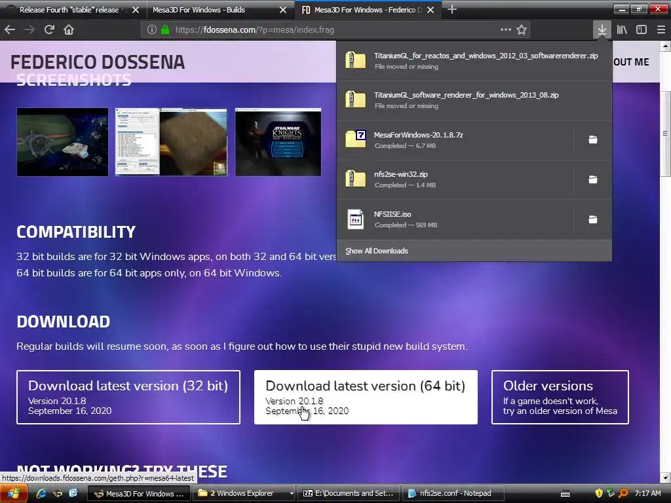
Task: Open the MesaForWindows-20.1.8.7z download entry
Action: 455,140
